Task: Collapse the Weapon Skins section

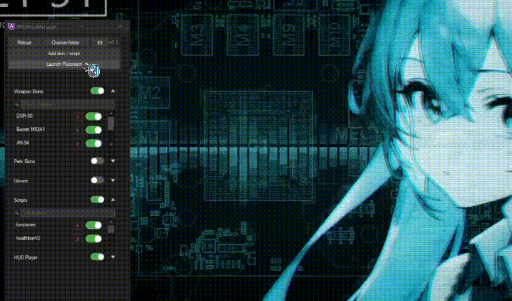Action: (113, 91)
